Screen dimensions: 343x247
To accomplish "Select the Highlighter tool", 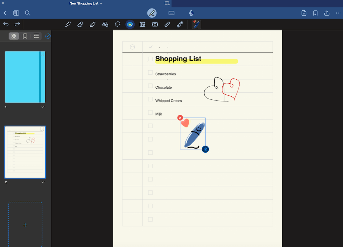I will tap(93, 24).
